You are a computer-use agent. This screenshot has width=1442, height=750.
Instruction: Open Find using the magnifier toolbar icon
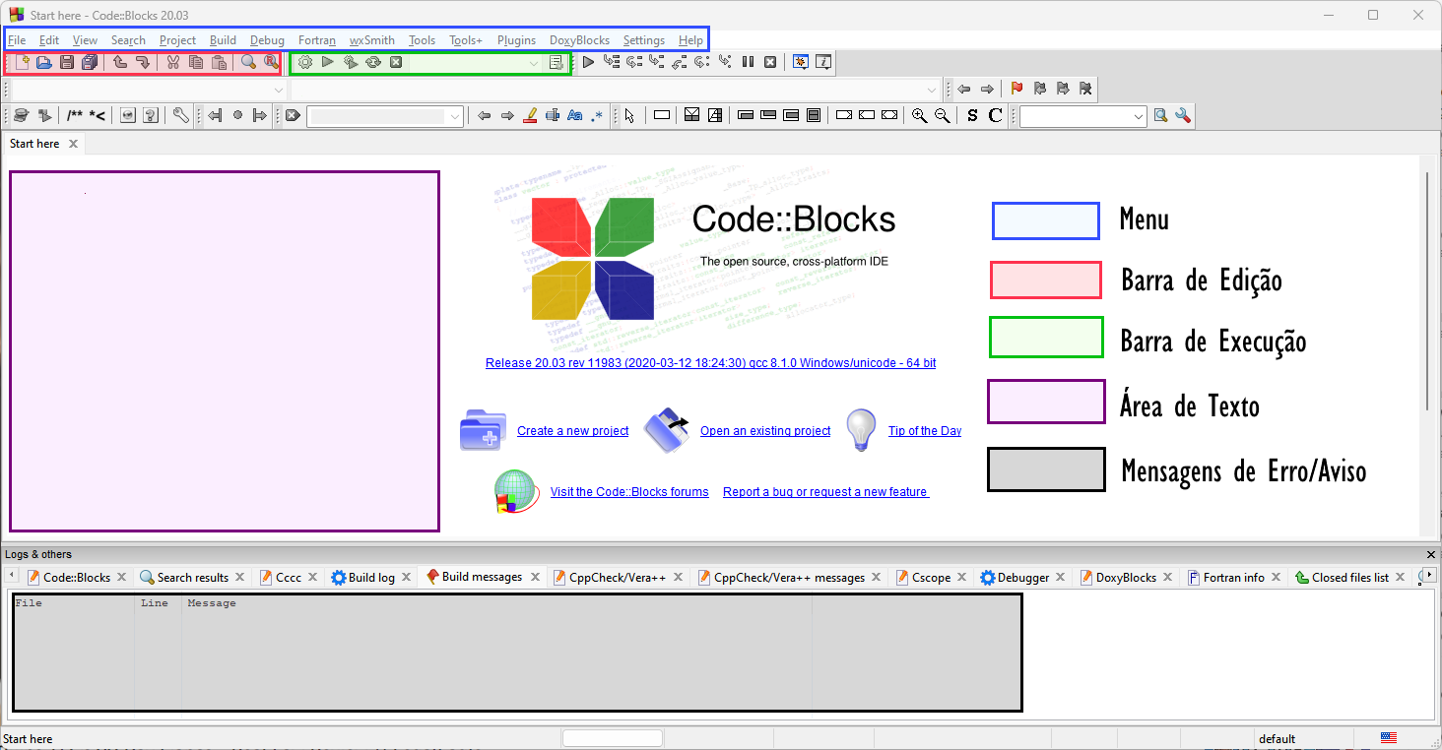(x=250, y=62)
